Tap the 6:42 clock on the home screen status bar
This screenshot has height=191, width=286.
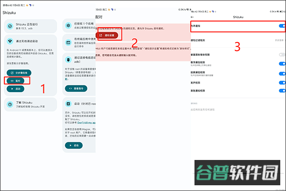coord(10,5)
